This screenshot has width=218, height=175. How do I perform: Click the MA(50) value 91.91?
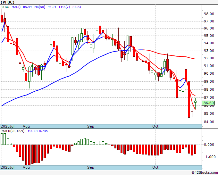(x=52, y=7)
